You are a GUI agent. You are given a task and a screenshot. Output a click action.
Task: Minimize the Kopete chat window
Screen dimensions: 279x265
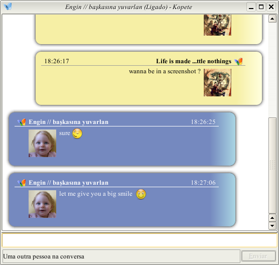[251, 7]
